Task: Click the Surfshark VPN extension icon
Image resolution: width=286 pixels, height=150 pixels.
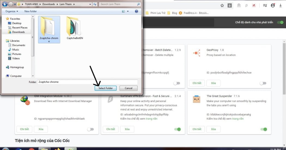Action: coord(110,99)
